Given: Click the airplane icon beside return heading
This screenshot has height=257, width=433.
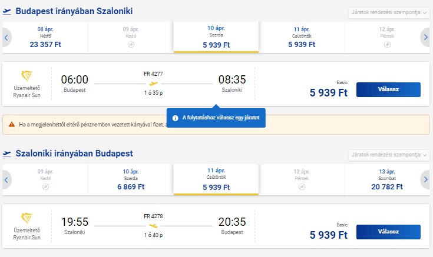Looking at the screenshot, I should pyautogui.click(x=7, y=154).
